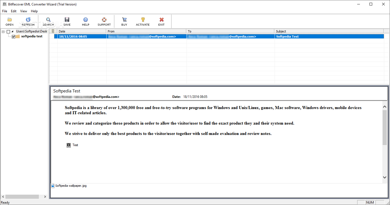Click the To address cell in email row
The image size is (390, 205).
point(230,36)
